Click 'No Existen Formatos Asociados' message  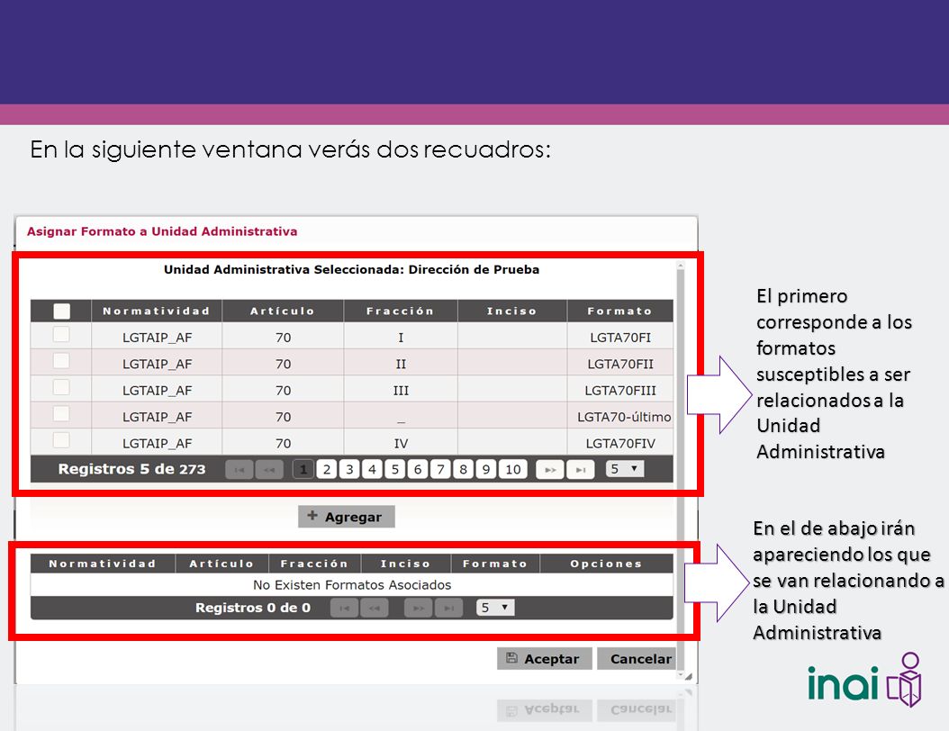pyautogui.click(x=352, y=585)
